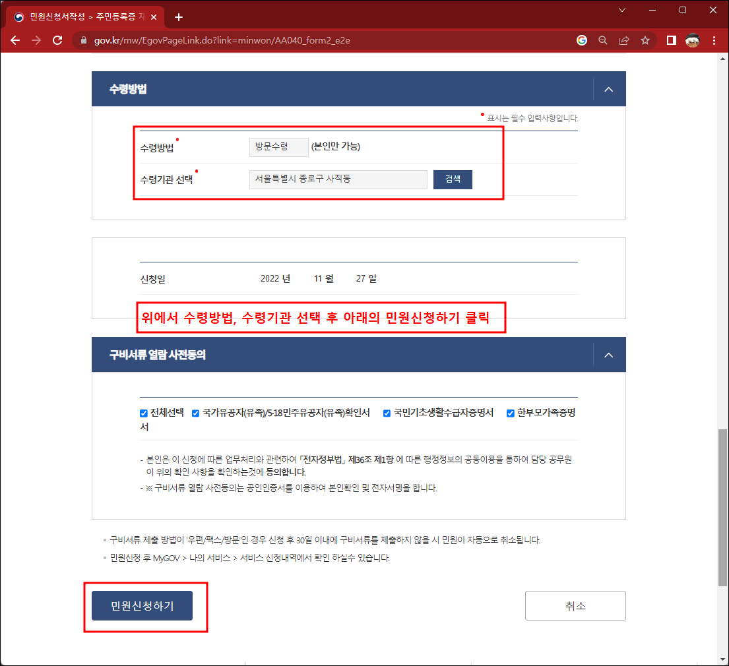Collapse the 구비서류 열람 사전동의 section
This screenshot has width=729, height=666.
(x=608, y=355)
